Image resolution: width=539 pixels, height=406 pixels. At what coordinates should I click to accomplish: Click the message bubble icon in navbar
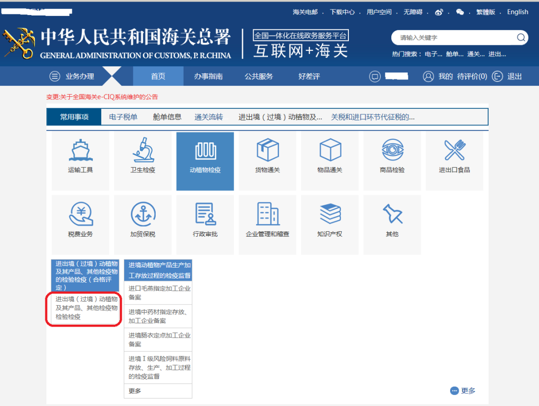(375, 76)
